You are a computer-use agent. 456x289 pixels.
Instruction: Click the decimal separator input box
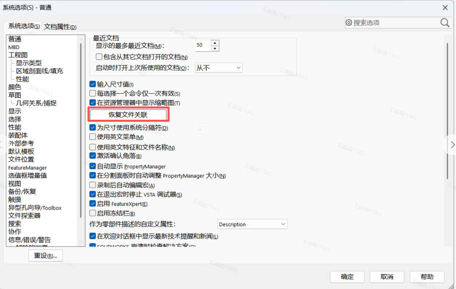[203, 129]
